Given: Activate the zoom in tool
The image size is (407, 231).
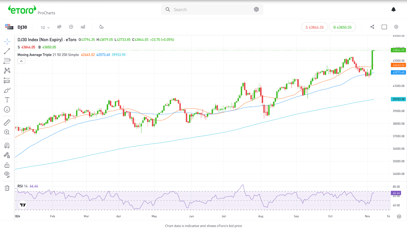Looking at the screenshot, I should coord(7,132).
